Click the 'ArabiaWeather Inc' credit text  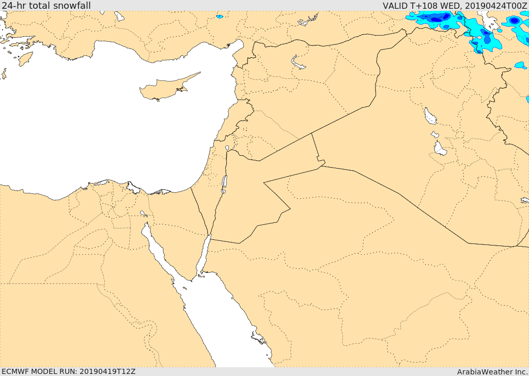[492, 372]
